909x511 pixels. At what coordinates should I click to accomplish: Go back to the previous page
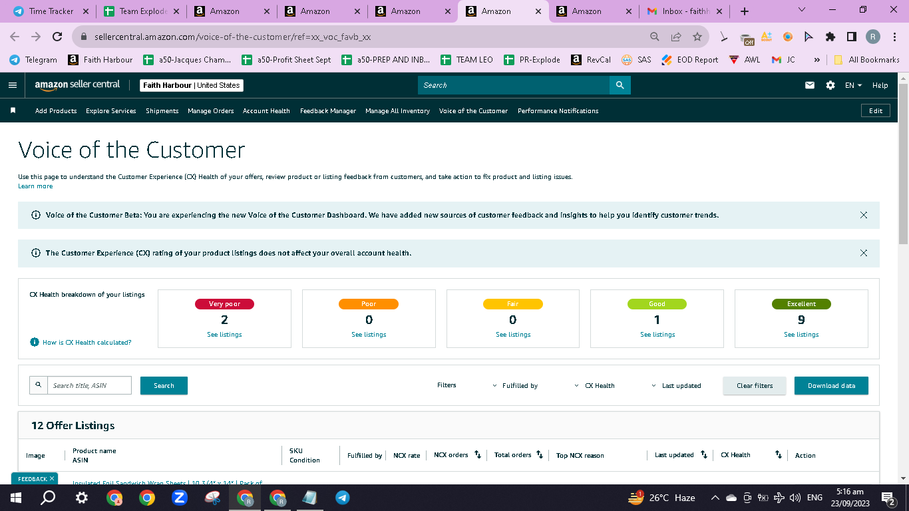[15, 37]
